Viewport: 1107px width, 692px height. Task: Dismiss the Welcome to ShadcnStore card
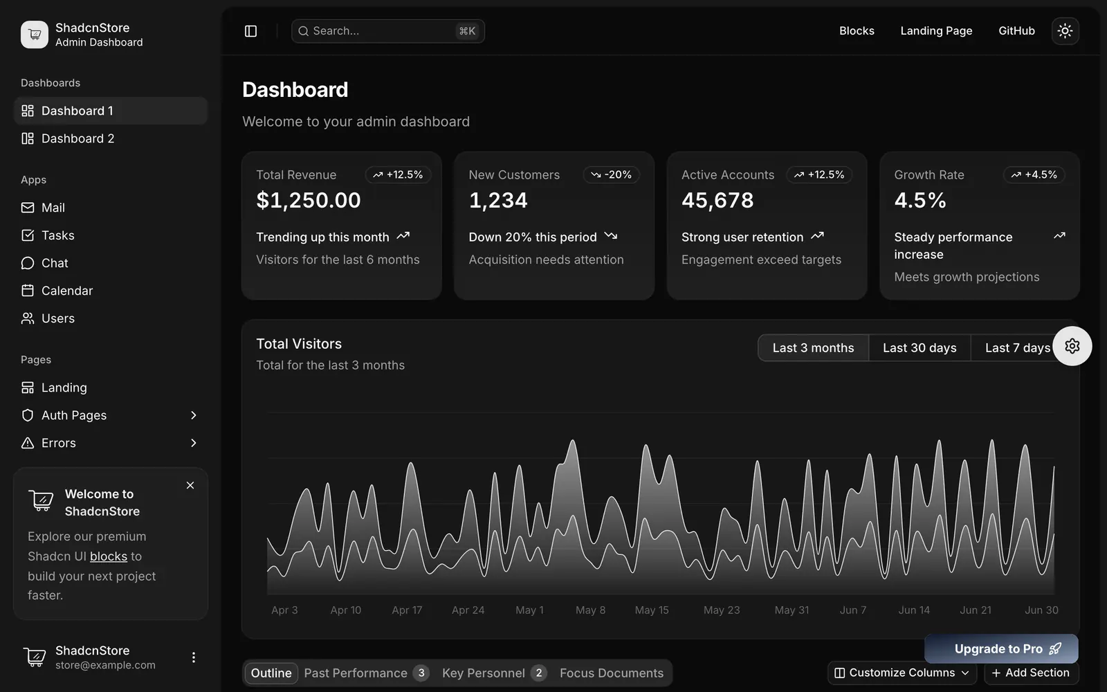[x=190, y=486]
